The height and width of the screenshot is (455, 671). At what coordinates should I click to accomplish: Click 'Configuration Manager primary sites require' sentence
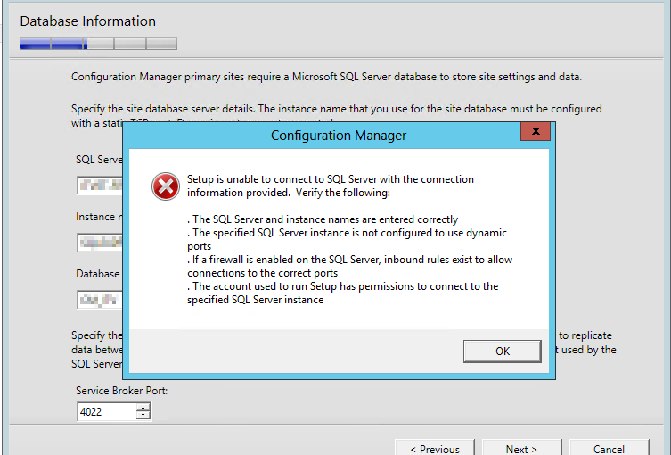pyautogui.click(x=326, y=77)
